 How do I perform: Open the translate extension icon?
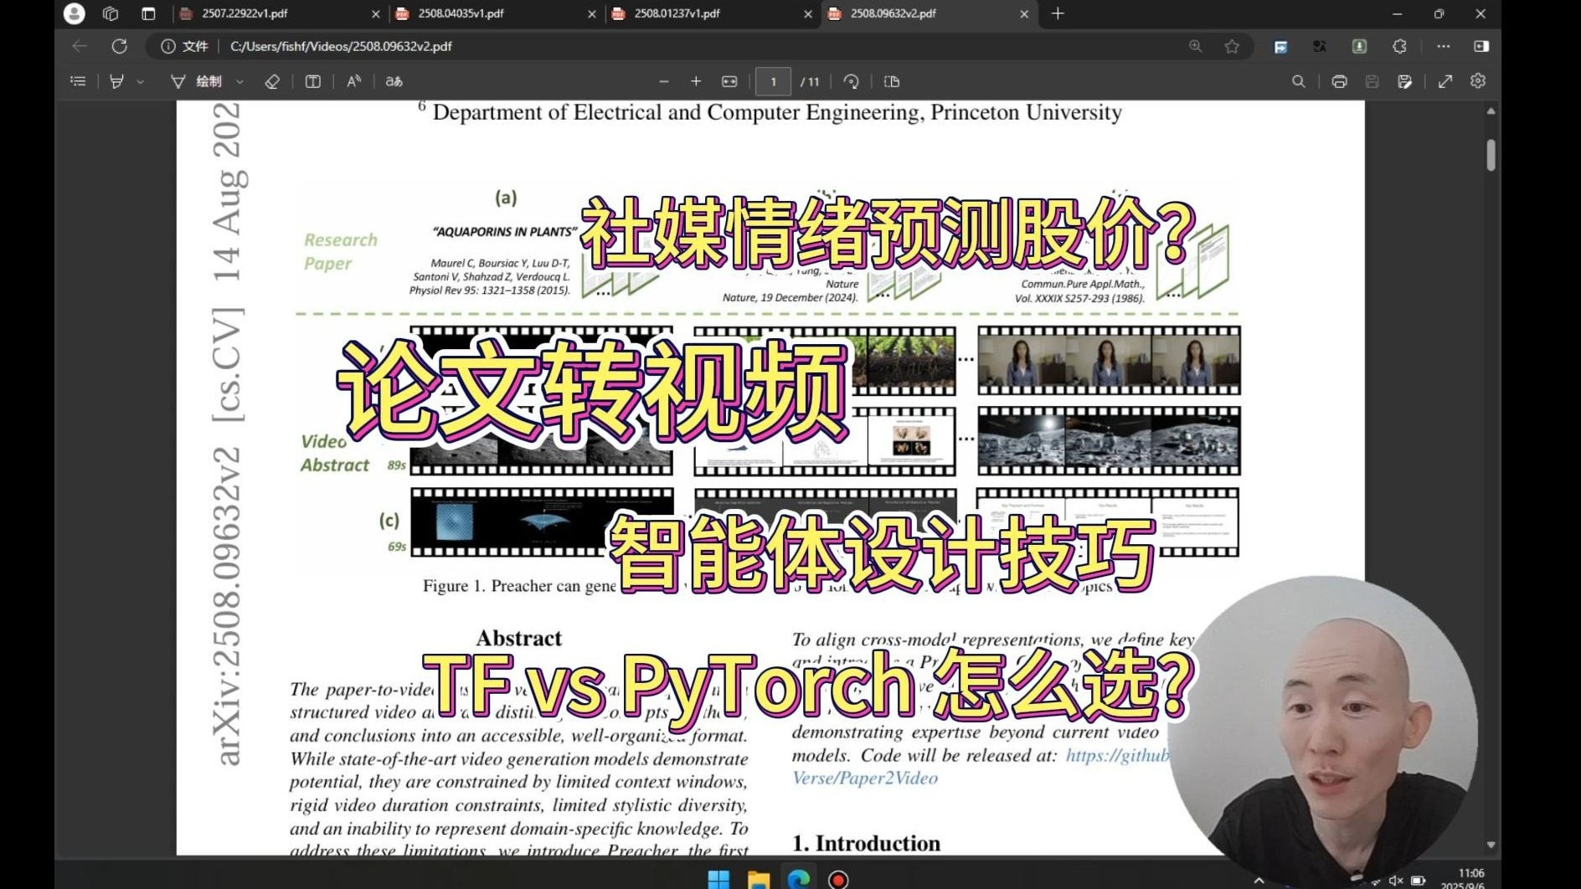[1320, 47]
